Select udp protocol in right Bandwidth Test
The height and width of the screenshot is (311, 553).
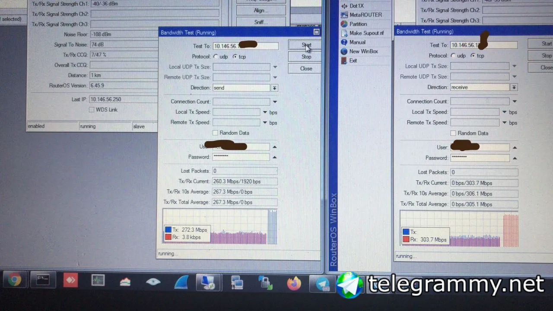(453, 56)
